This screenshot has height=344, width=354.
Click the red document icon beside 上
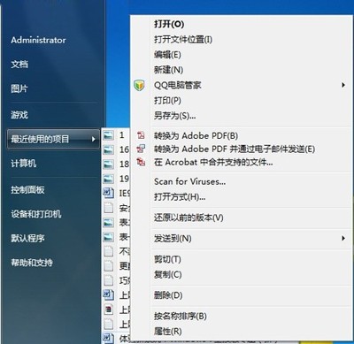(x=108, y=310)
